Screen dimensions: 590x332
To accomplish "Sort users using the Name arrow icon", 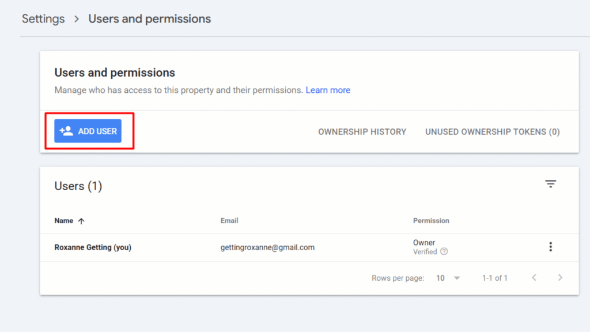I will (x=81, y=221).
